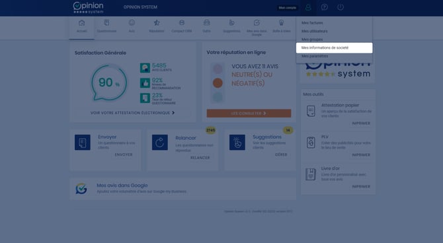Open the help question mark icon
Screen dimensions: 443x243
(325, 7)
